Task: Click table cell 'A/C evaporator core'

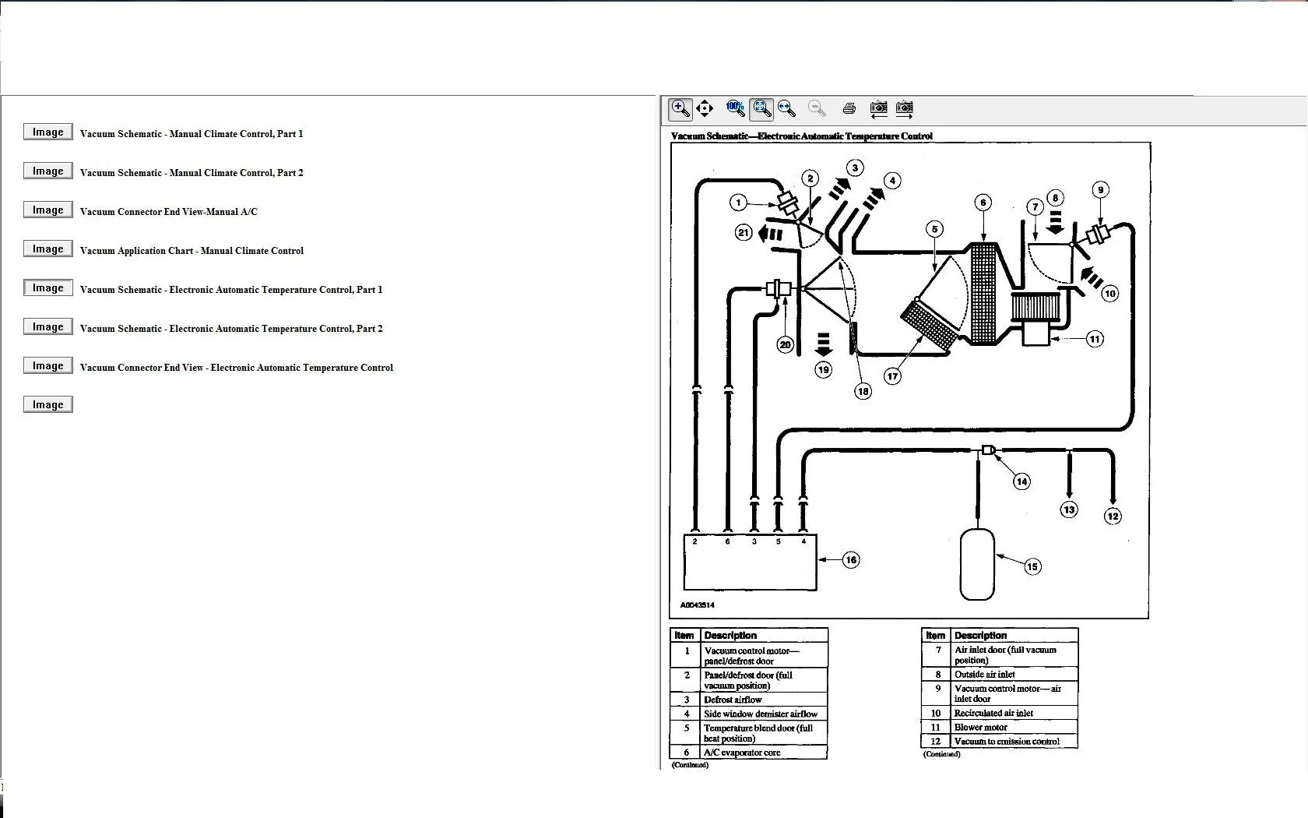Action: (x=764, y=753)
